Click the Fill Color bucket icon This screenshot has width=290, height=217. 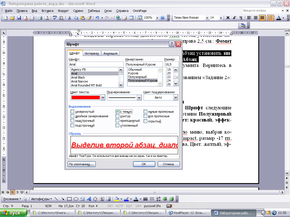tap(117, 199)
